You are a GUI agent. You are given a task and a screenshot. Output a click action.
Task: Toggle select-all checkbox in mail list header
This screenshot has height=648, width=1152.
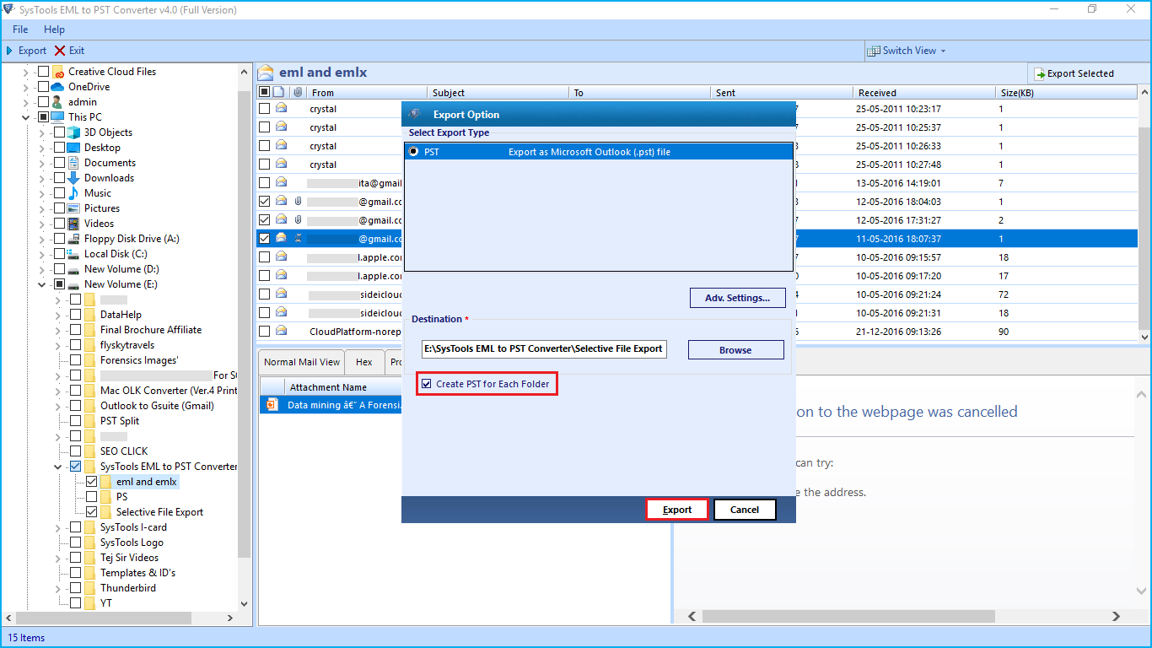(265, 92)
